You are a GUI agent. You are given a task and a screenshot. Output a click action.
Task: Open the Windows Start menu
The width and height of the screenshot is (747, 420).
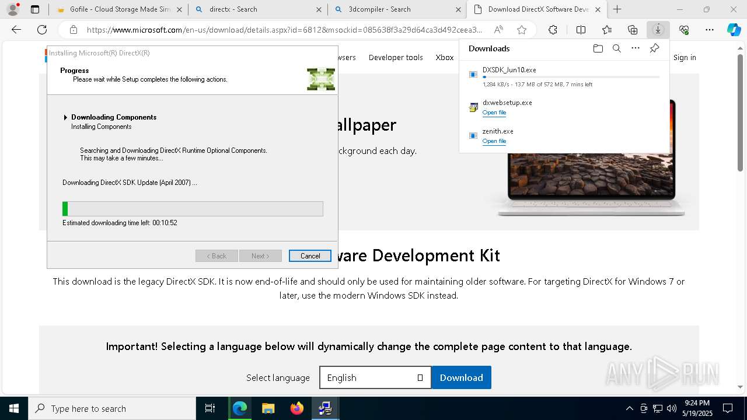(x=13, y=408)
